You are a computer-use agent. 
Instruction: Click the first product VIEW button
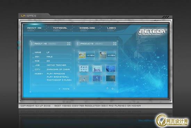[x=90, y=56]
